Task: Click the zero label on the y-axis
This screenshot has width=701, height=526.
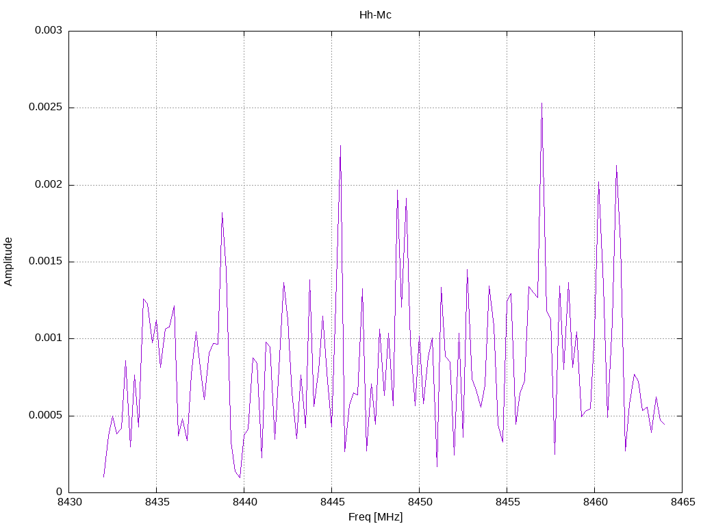Action: click(x=59, y=492)
